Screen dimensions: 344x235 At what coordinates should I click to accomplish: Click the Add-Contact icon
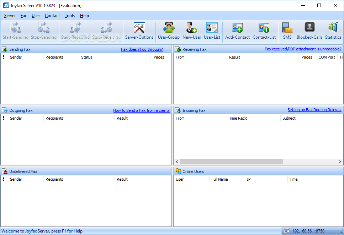[237, 31]
